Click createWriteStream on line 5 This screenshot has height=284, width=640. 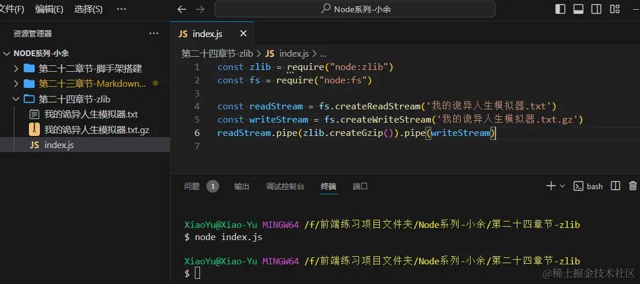pos(386,119)
